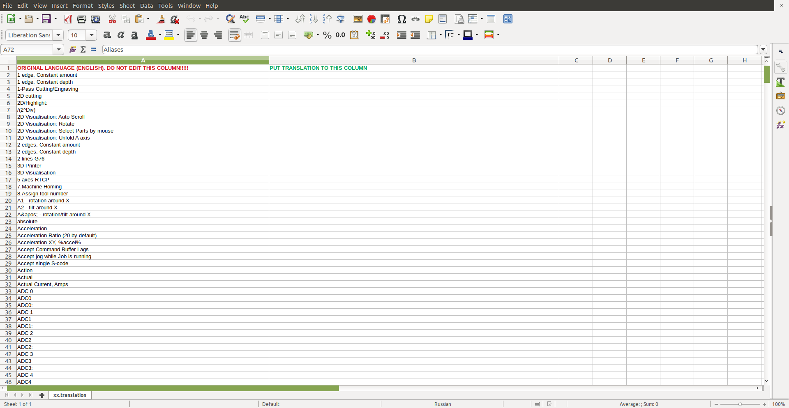The image size is (789, 408).
Task: Click column B header
Action: click(414, 60)
